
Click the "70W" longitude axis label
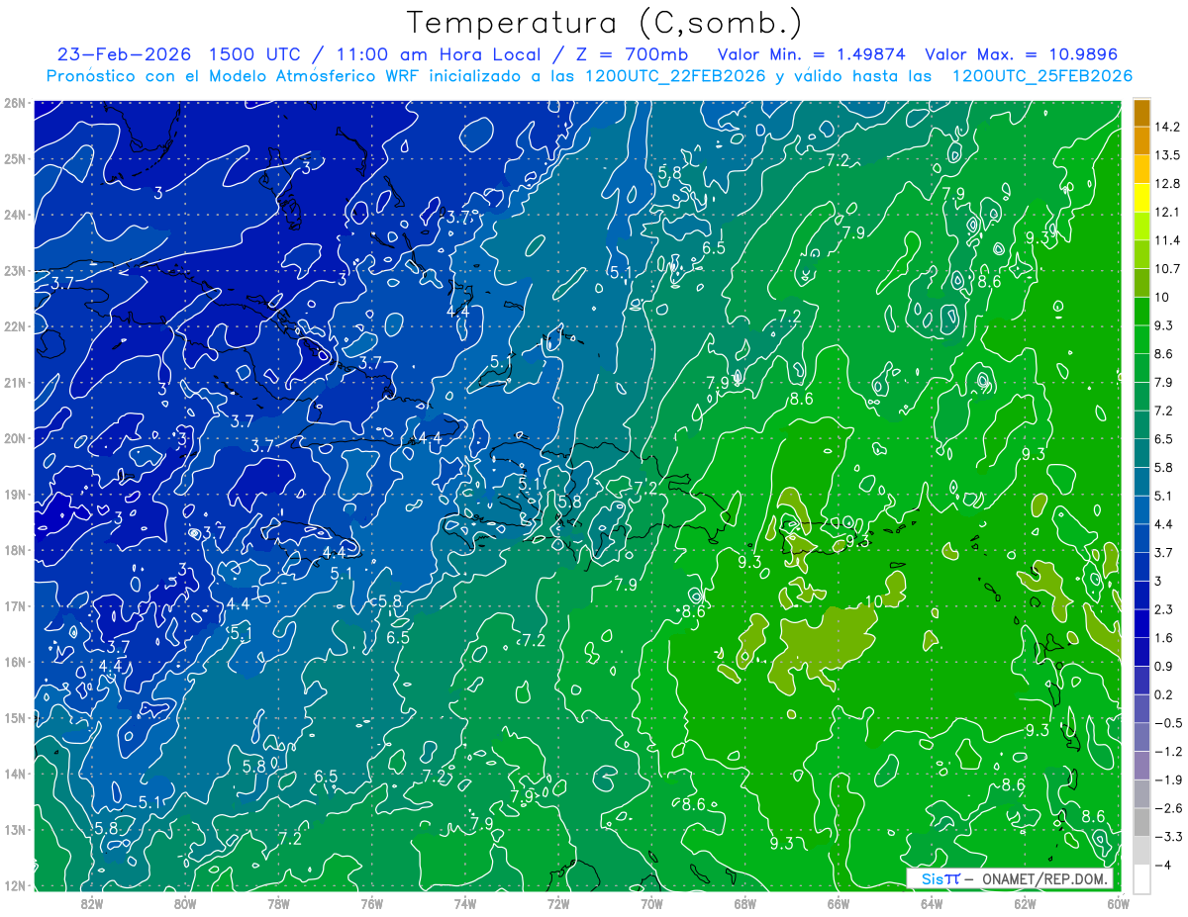651,904
